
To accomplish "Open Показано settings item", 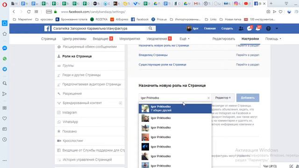I will tap(90, 131).
